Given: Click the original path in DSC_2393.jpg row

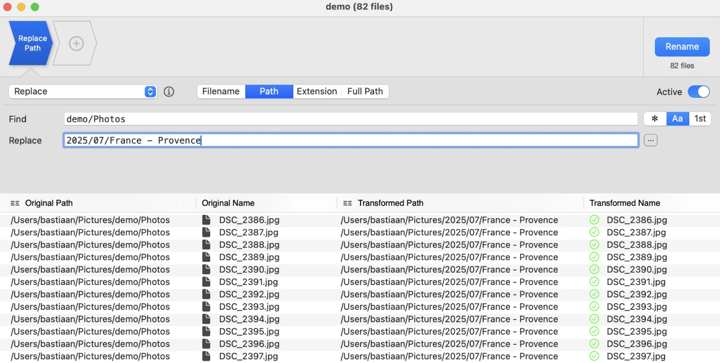Looking at the screenshot, I should click(90, 307).
